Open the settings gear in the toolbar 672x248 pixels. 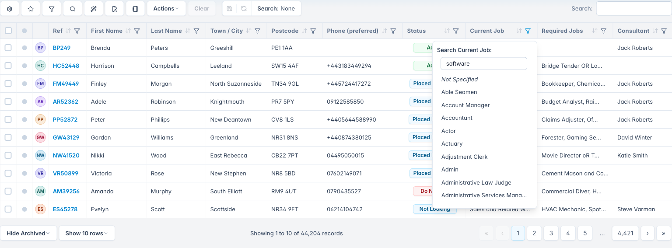pos(10,9)
